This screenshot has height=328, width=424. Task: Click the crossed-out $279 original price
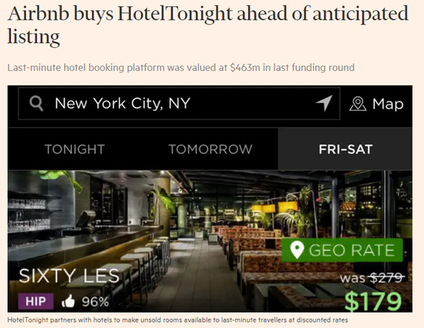(x=387, y=277)
